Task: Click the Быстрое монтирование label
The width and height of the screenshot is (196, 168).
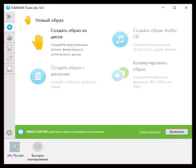Action: click(x=37, y=157)
